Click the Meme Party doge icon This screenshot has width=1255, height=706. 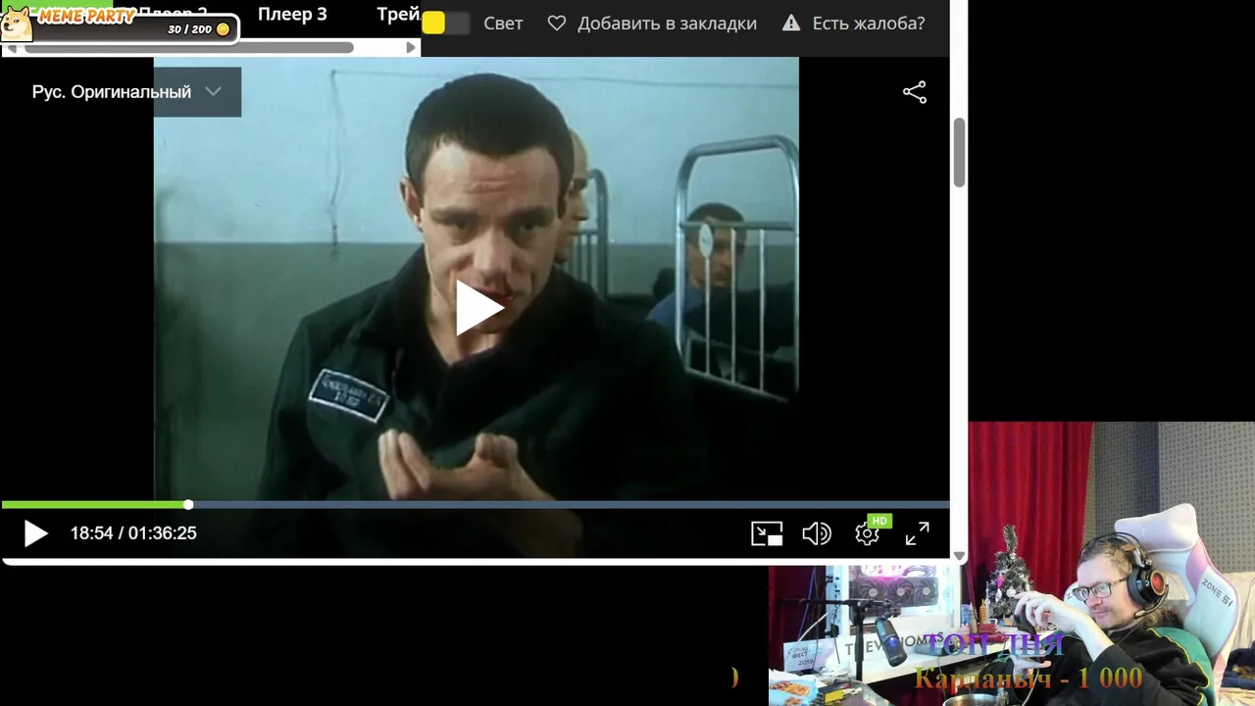[x=16, y=22]
